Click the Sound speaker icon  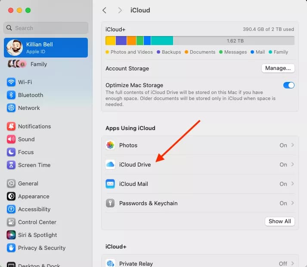click(x=11, y=139)
